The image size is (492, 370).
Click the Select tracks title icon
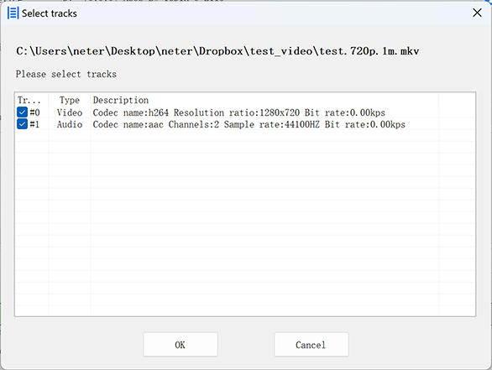pos(13,13)
